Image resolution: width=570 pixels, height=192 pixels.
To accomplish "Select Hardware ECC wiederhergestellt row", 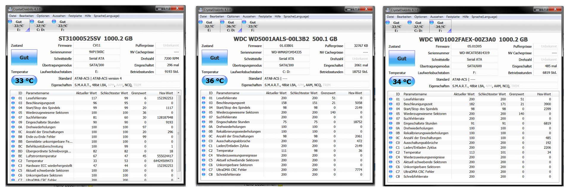I will tap(93, 166).
